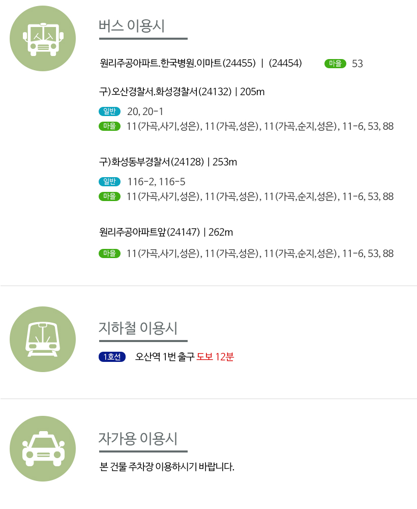Click the 마을 badge beside route 53
The image size is (417, 509).
tap(335, 63)
